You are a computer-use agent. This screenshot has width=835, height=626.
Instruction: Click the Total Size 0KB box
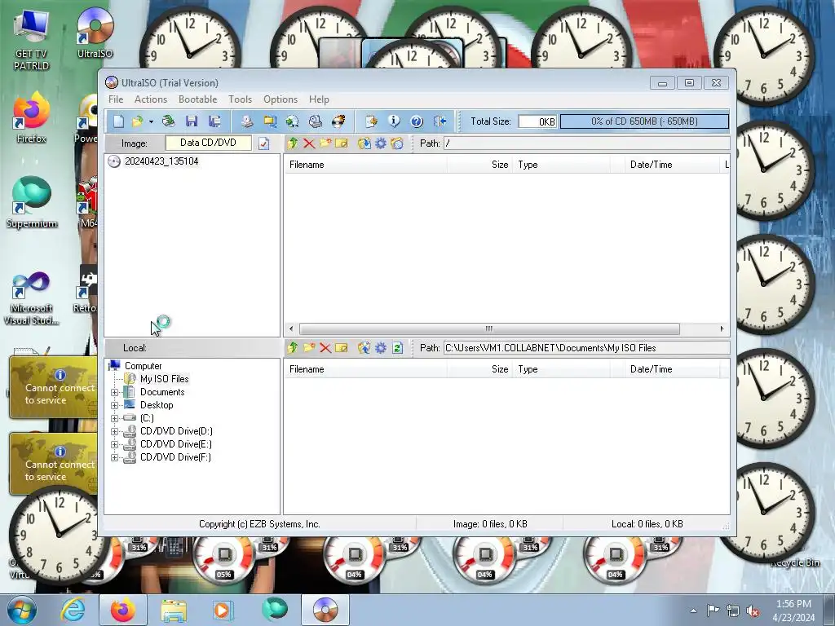tap(537, 121)
